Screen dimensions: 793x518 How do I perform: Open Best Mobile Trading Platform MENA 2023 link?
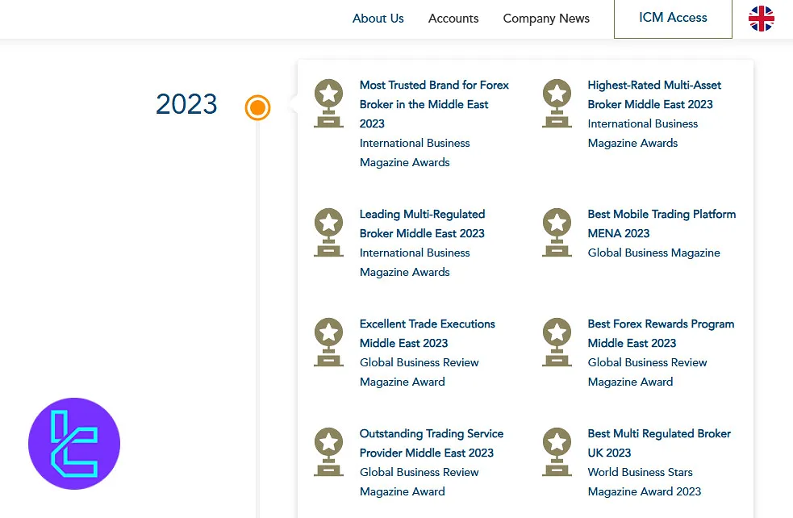[662, 223]
